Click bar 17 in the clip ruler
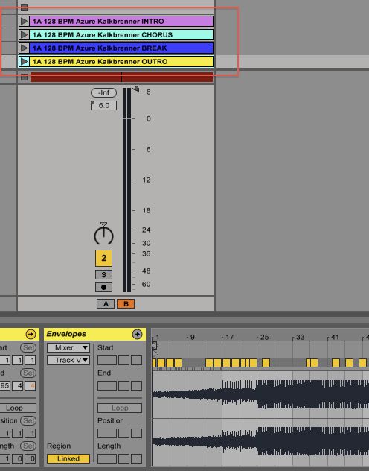 pos(229,338)
